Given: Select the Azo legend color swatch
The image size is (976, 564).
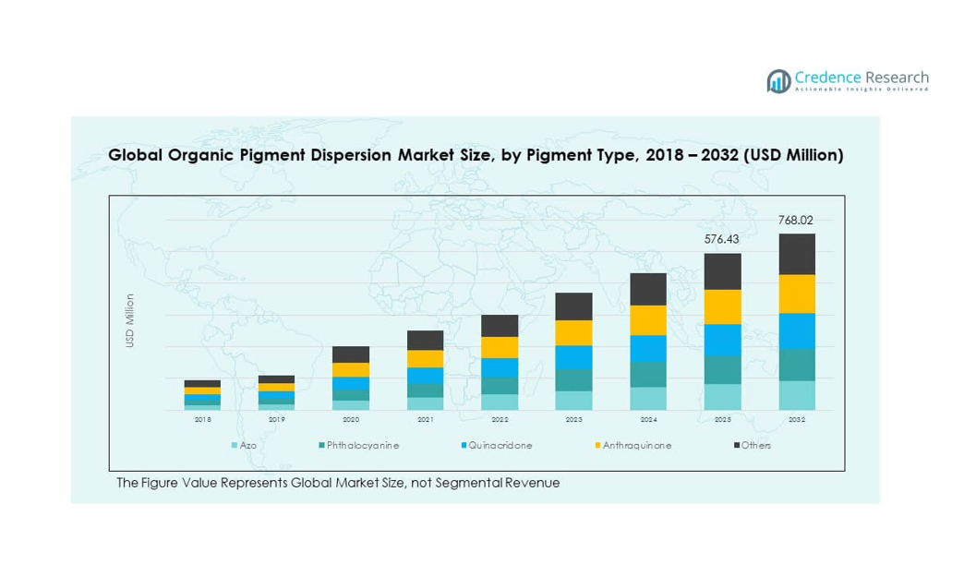Looking at the screenshot, I should point(235,446).
